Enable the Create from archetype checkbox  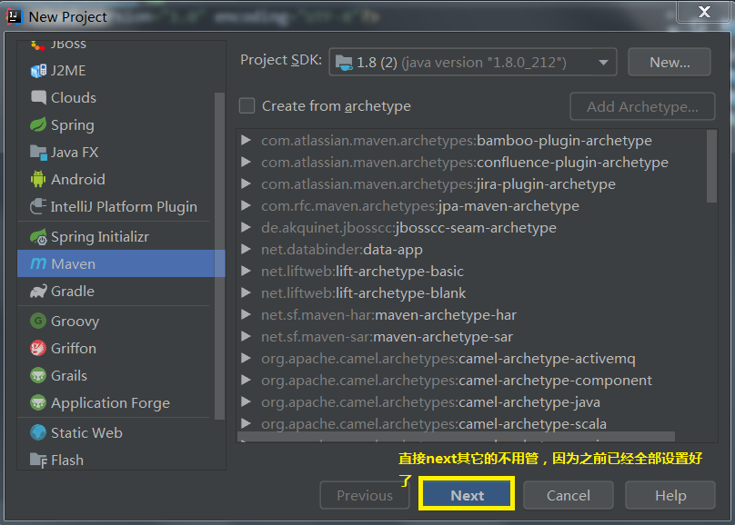tap(247, 105)
